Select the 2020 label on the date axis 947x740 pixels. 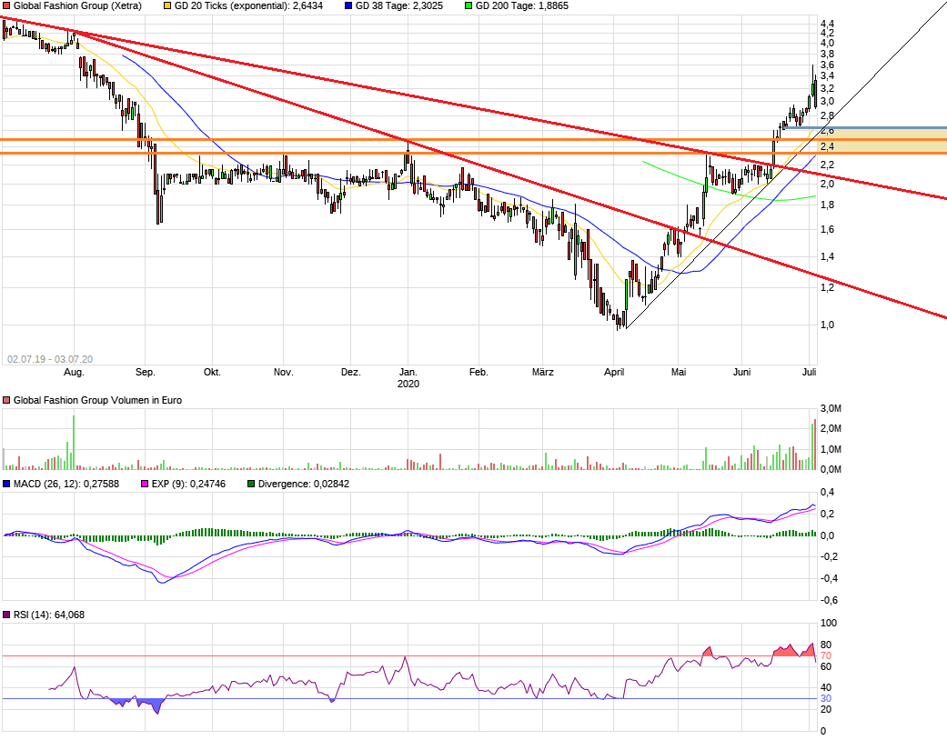pyautogui.click(x=407, y=384)
